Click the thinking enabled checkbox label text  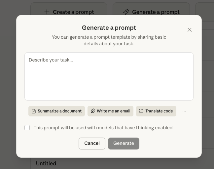tap(103, 128)
